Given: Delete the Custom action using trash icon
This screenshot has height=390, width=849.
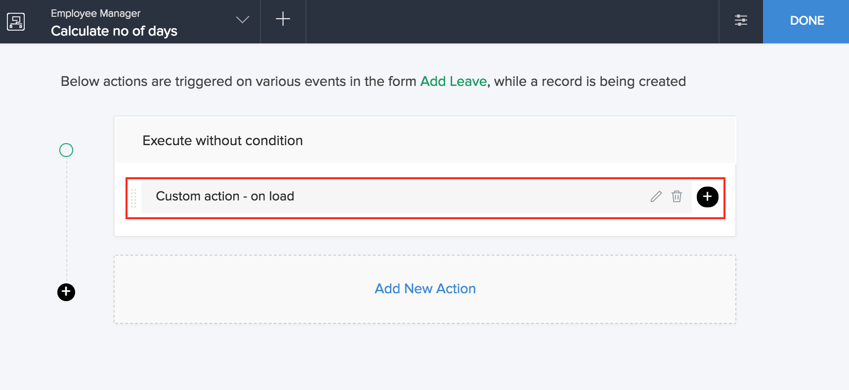Looking at the screenshot, I should tap(677, 196).
